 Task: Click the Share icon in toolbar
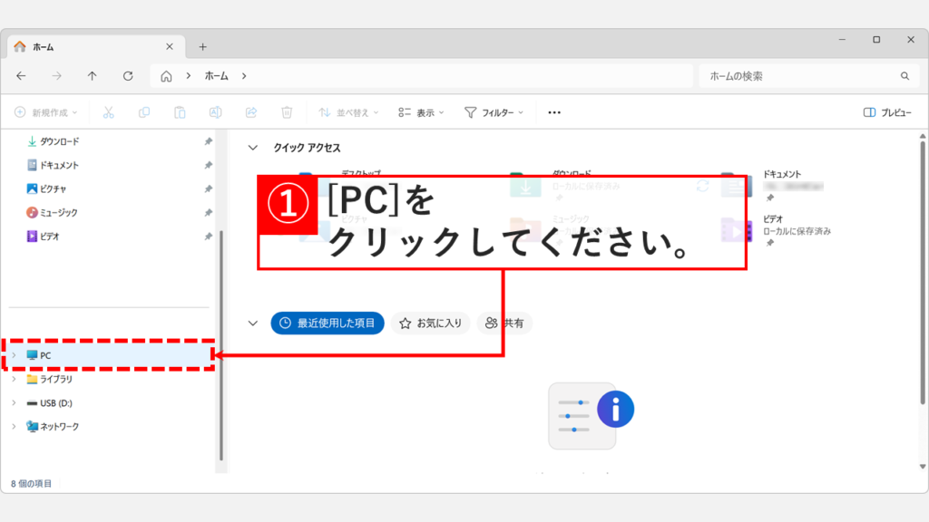pyautogui.click(x=251, y=112)
